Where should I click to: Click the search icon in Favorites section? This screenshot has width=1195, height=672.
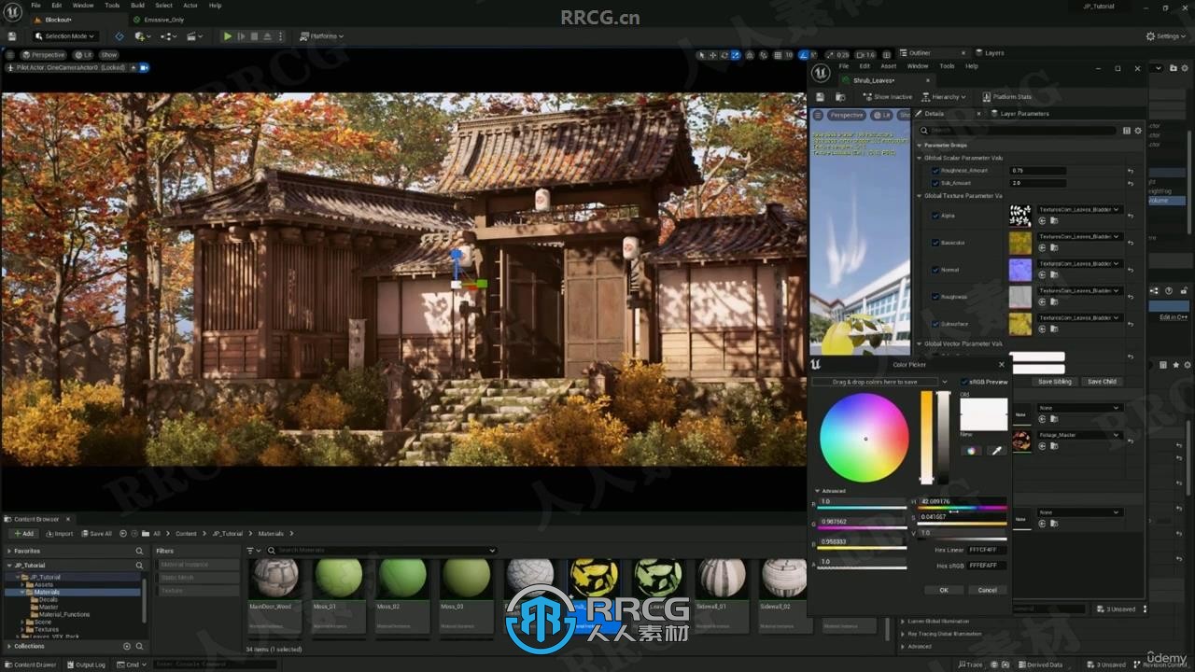(139, 551)
